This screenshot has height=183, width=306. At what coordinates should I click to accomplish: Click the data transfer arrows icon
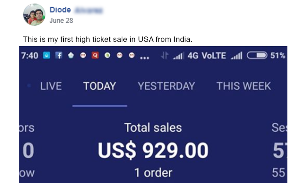point(165,56)
